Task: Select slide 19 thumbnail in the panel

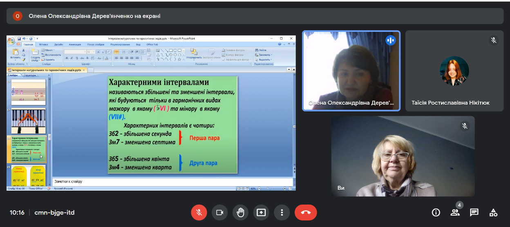Action: [29, 175]
